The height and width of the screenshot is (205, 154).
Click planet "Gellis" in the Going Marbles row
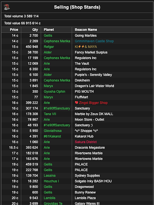point(48,36)
